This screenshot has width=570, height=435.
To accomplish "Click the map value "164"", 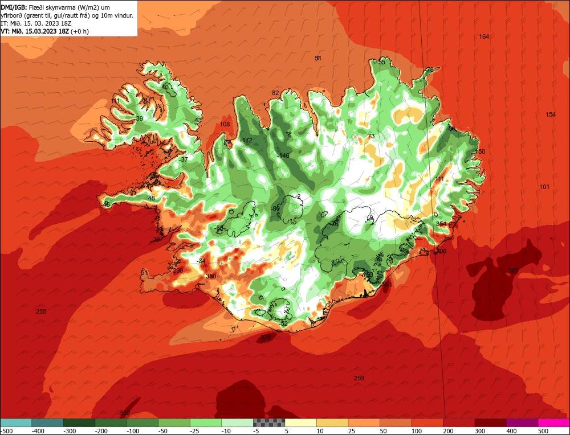I will point(484,36).
